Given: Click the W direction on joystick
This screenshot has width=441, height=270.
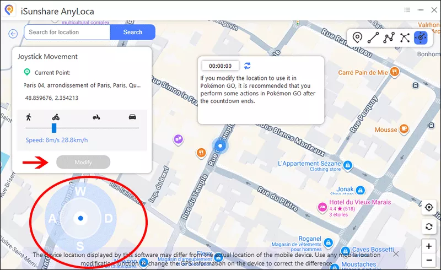Looking at the screenshot, I should (80, 191).
